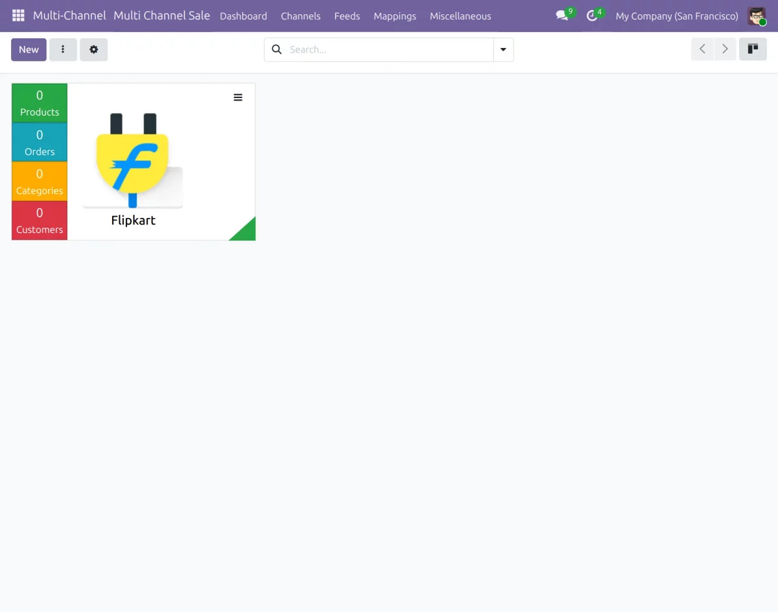778x612 pixels.
Task: Click the Multi-Channel app title
Action: pos(69,16)
